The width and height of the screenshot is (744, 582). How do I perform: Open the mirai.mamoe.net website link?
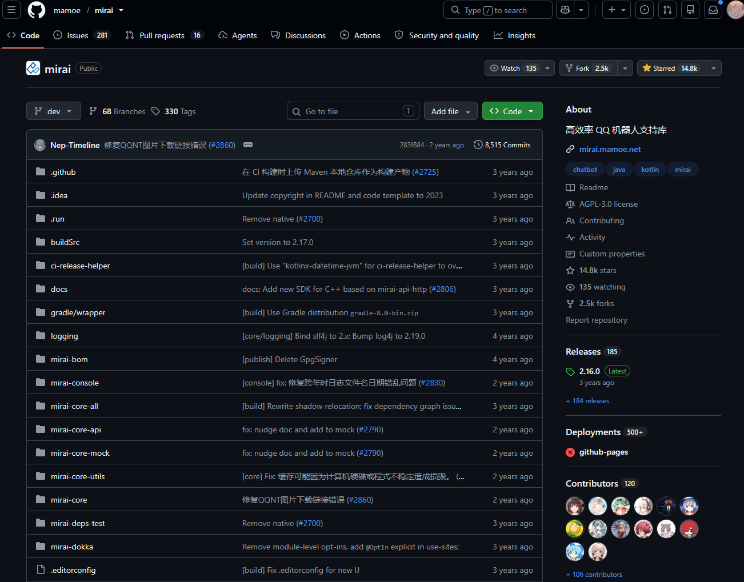610,149
